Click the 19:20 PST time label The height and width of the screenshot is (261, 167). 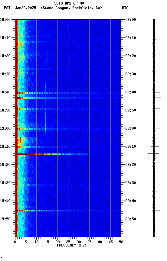pos(5,165)
